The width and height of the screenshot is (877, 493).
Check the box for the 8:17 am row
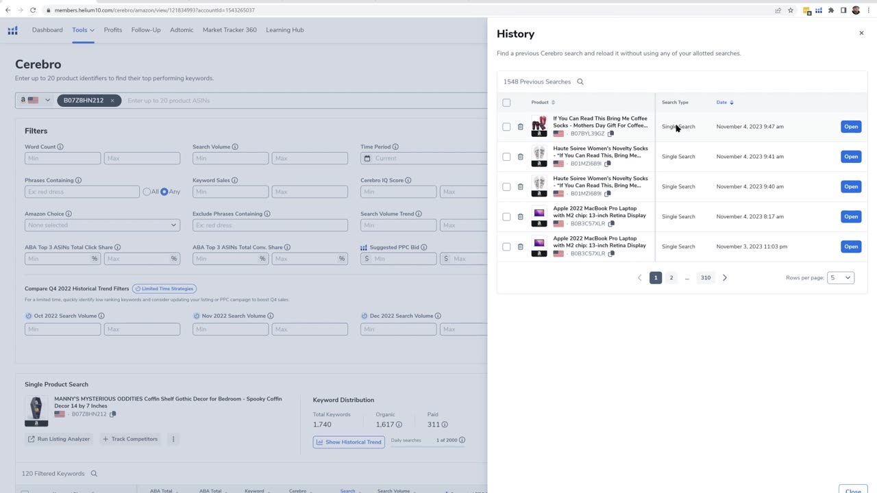(506, 216)
